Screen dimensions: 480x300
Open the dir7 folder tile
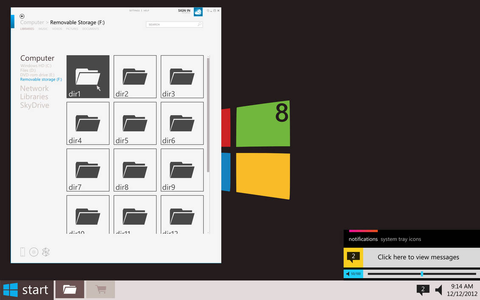(88, 170)
